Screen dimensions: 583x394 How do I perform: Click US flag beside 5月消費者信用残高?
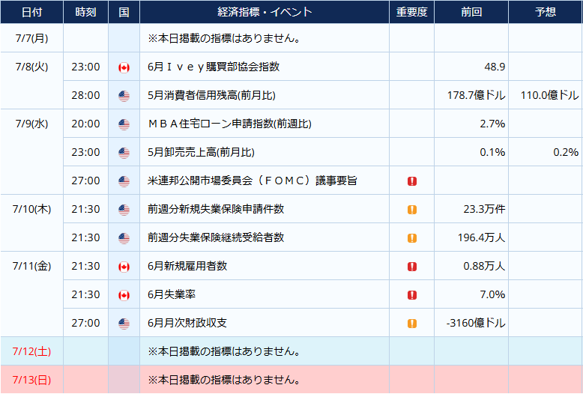pos(124,96)
